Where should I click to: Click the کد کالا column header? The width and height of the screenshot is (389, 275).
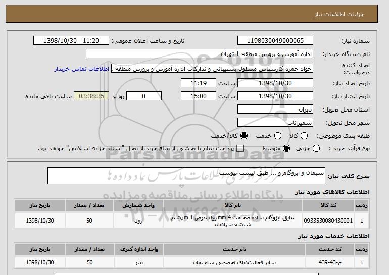(328, 206)
